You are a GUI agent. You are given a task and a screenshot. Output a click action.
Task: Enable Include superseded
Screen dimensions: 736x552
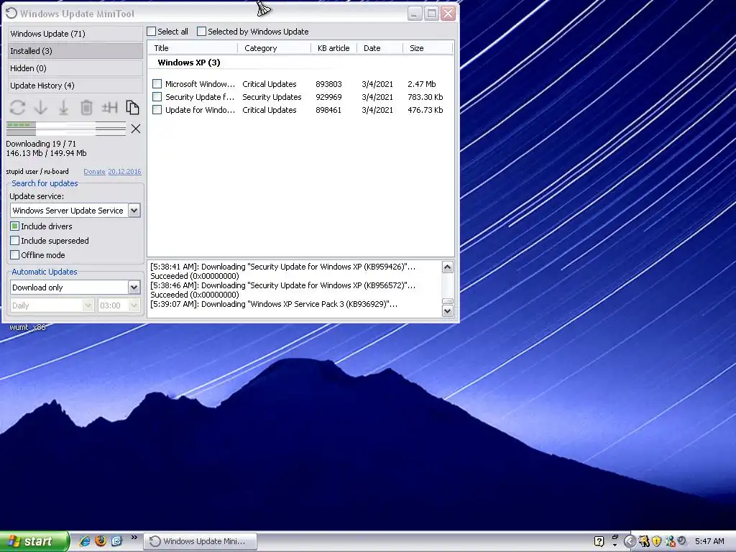(15, 241)
